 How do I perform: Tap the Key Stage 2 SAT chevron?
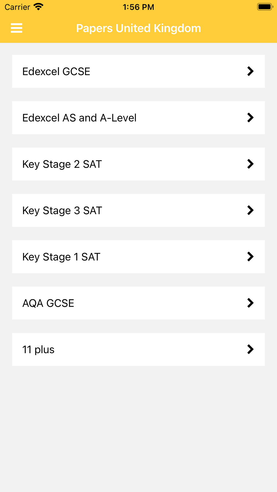250,164
